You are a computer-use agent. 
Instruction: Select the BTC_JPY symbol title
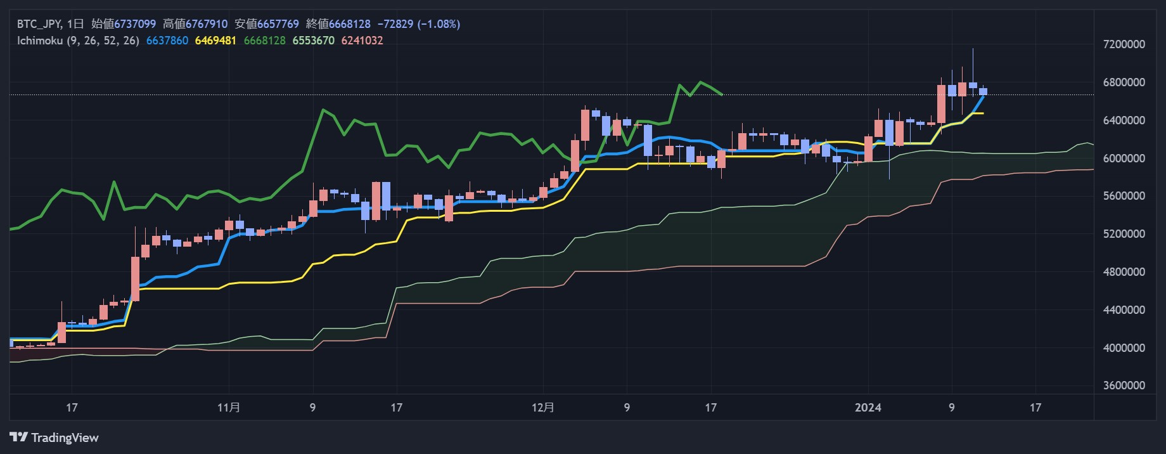tap(38, 24)
